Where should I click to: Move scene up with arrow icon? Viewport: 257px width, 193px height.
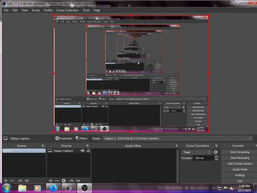coord(20,180)
